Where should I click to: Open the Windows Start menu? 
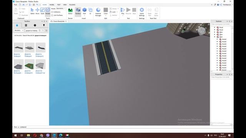click(15, 135)
